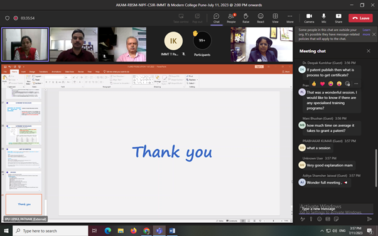Open the React emoji menu
The width and height of the screenshot is (378, 236).
pyautogui.click(x=261, y=18)
